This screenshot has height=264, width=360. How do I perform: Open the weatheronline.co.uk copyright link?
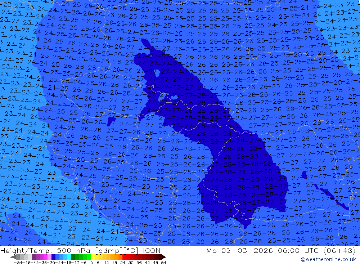point(328,259)
